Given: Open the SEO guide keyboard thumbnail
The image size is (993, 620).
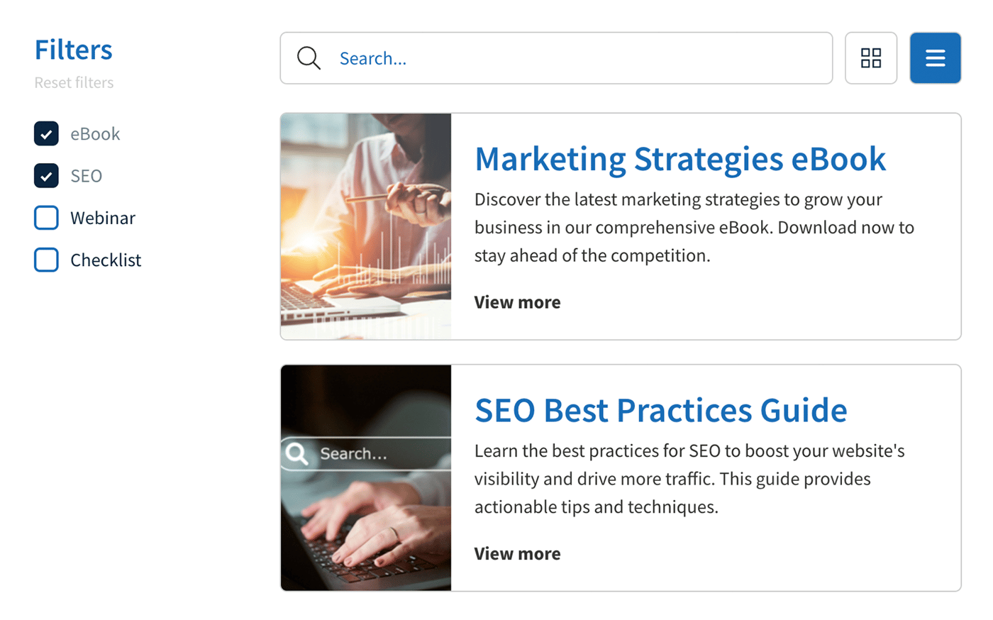Looking at the screenshot, I should (366, 477).
